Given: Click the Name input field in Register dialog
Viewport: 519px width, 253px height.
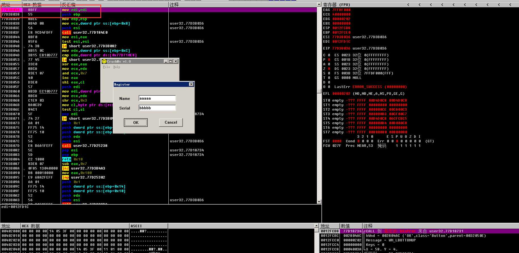Looking at the screenshot, I should tap(157, 98).
